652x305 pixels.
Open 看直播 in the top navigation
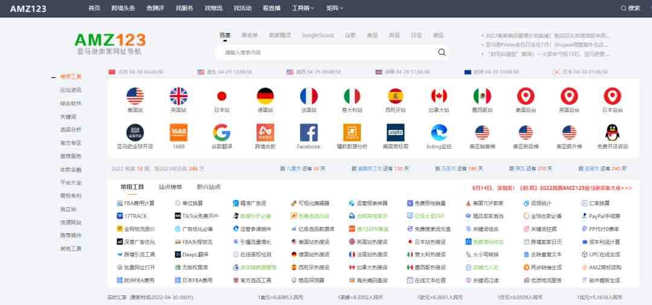coord(272,8)
